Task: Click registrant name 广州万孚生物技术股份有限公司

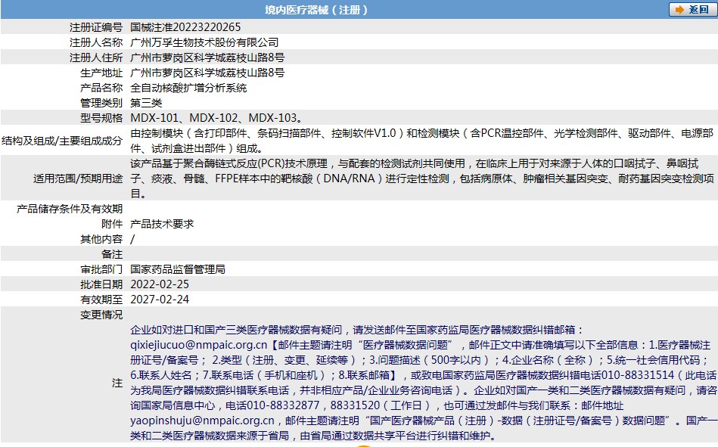Action: (204, 42)
